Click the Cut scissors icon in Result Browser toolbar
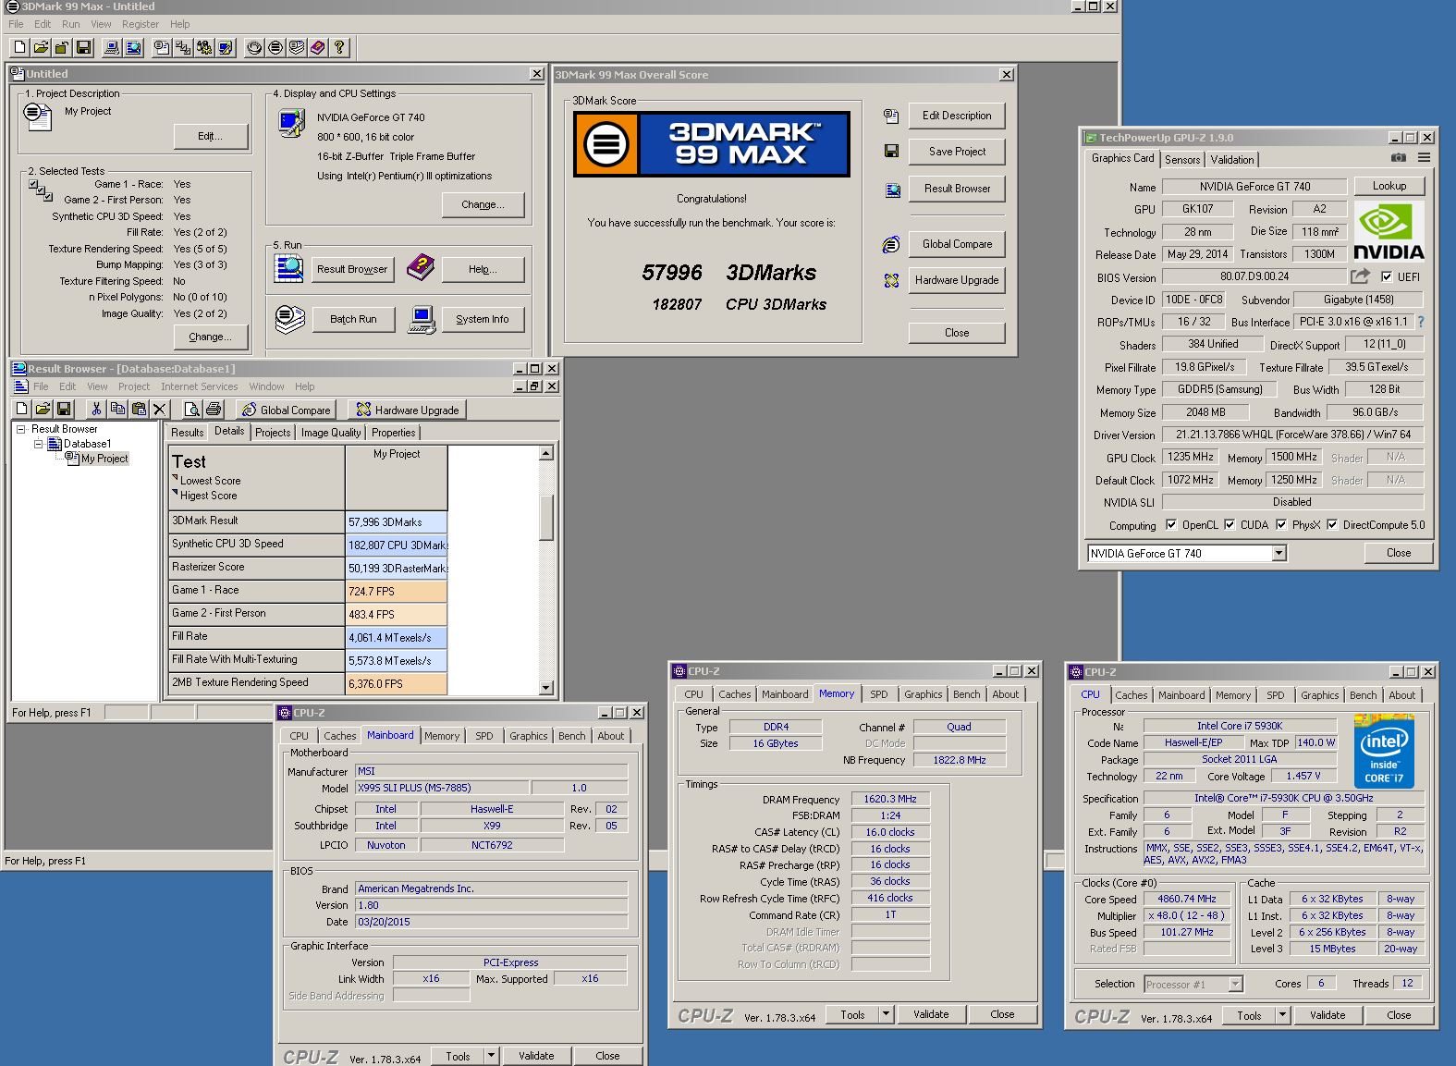 (x=96, y=409)
